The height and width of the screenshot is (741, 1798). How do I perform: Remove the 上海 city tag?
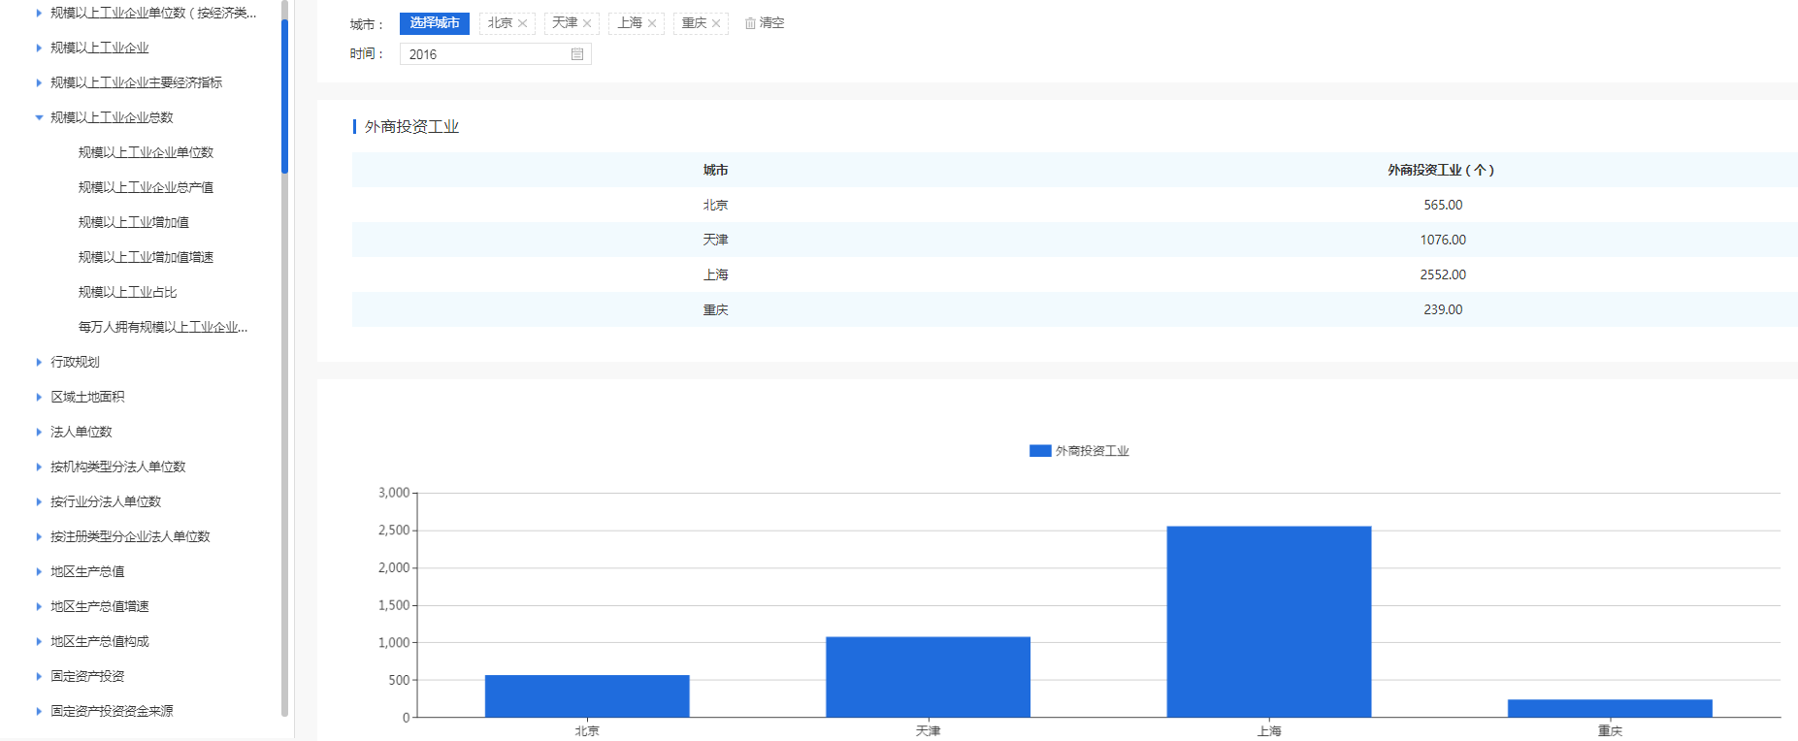click(x=652, y=23)
